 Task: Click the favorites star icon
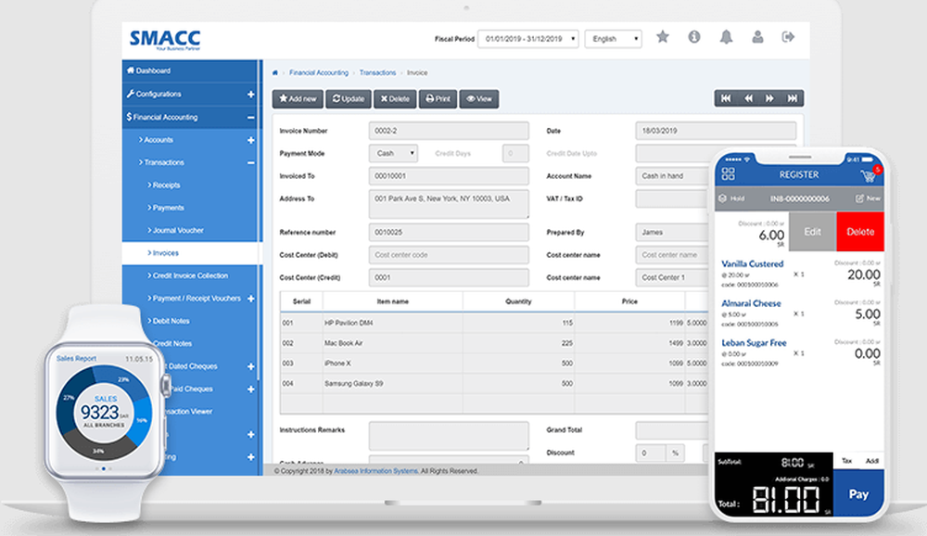click(x=662, y=37)
